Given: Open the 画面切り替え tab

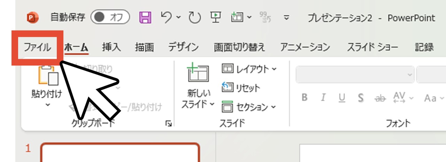Looking at the screenshot, I should coord(239,47).
